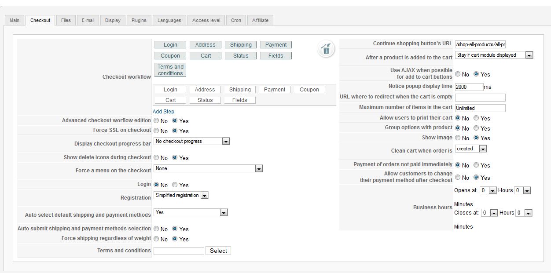551x273 pixels.
Task: Focus the Maximum number of items in the cart field
Action: [480, 108]
